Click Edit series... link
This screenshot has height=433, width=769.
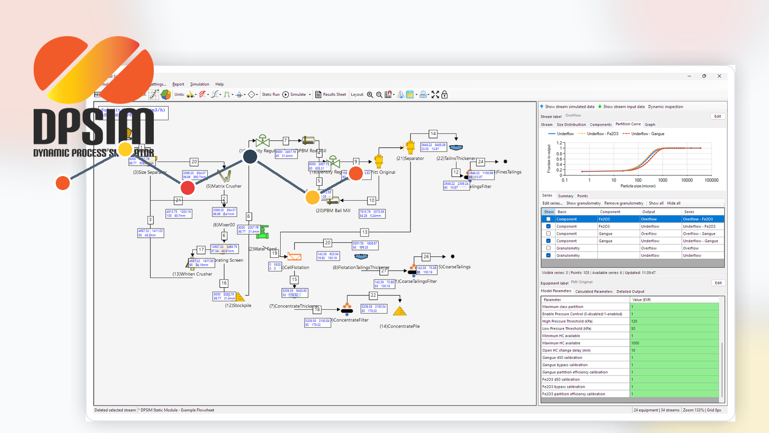click(552, 203)
